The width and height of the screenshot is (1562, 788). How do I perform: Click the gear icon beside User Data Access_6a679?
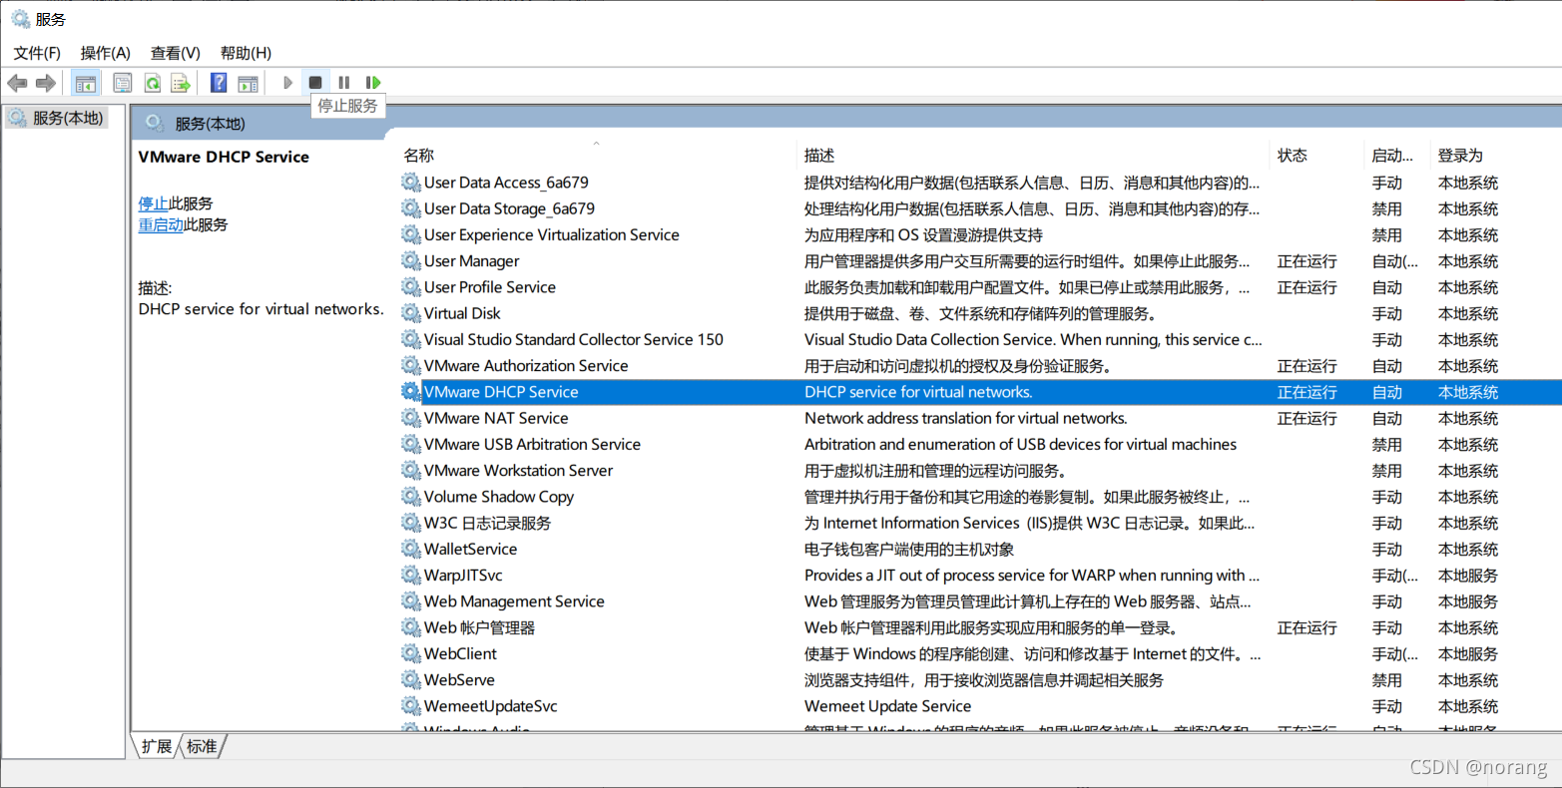(x=411, y=182)
